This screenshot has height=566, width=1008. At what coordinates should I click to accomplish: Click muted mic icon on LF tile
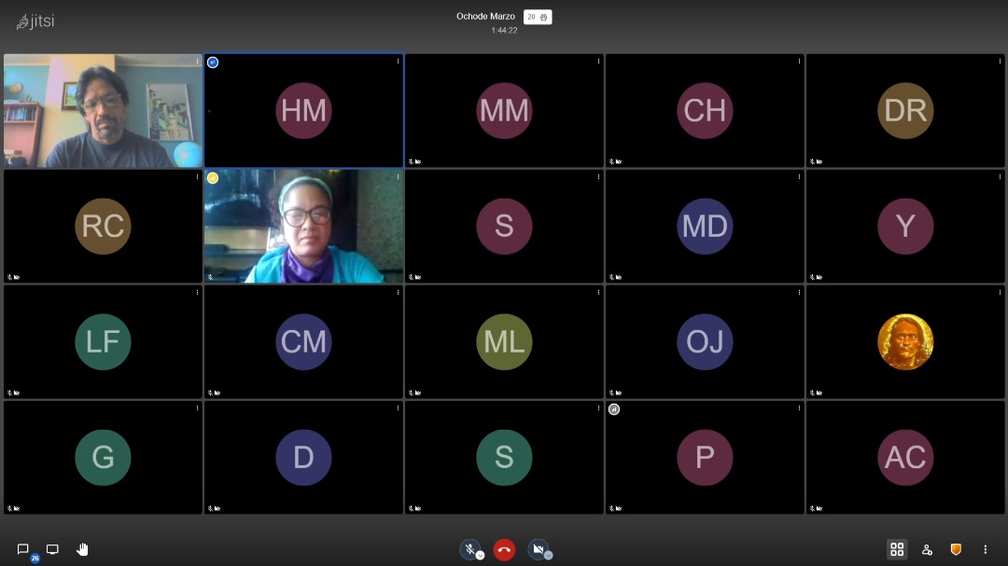pos(9,393)
